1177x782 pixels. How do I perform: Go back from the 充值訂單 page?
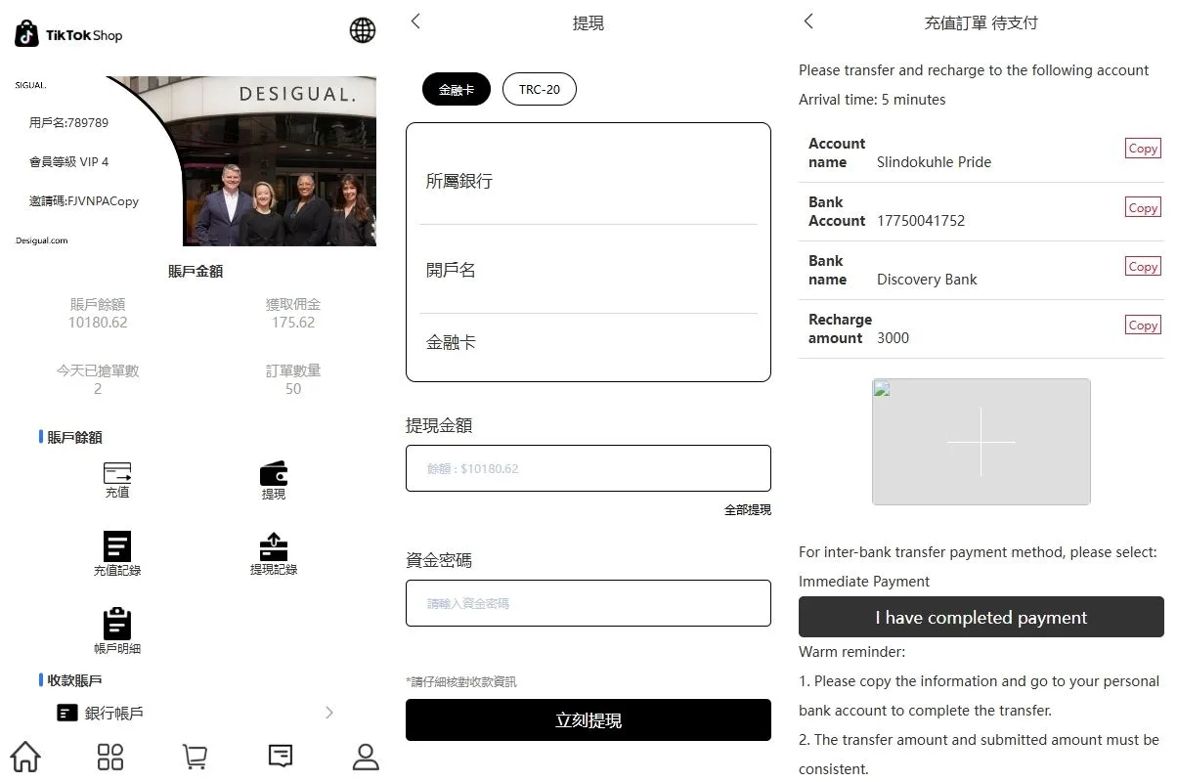click(x=808, y=22)
